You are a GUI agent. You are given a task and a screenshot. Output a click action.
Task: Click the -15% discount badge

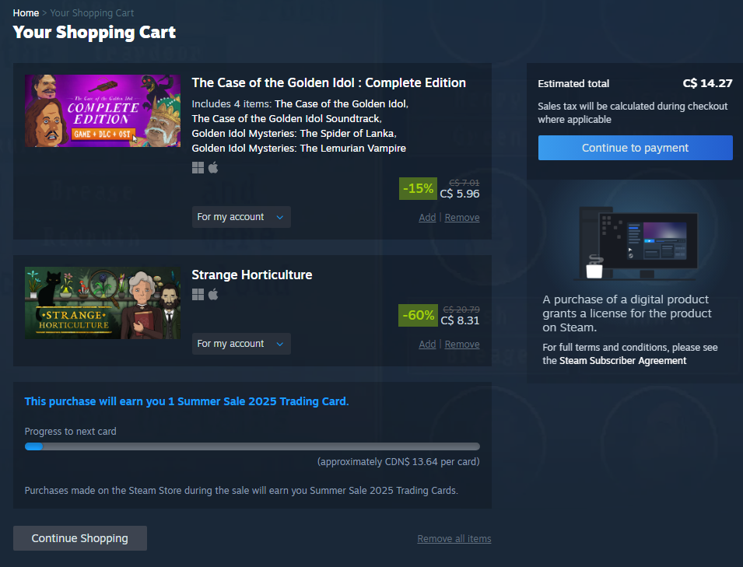418,188
